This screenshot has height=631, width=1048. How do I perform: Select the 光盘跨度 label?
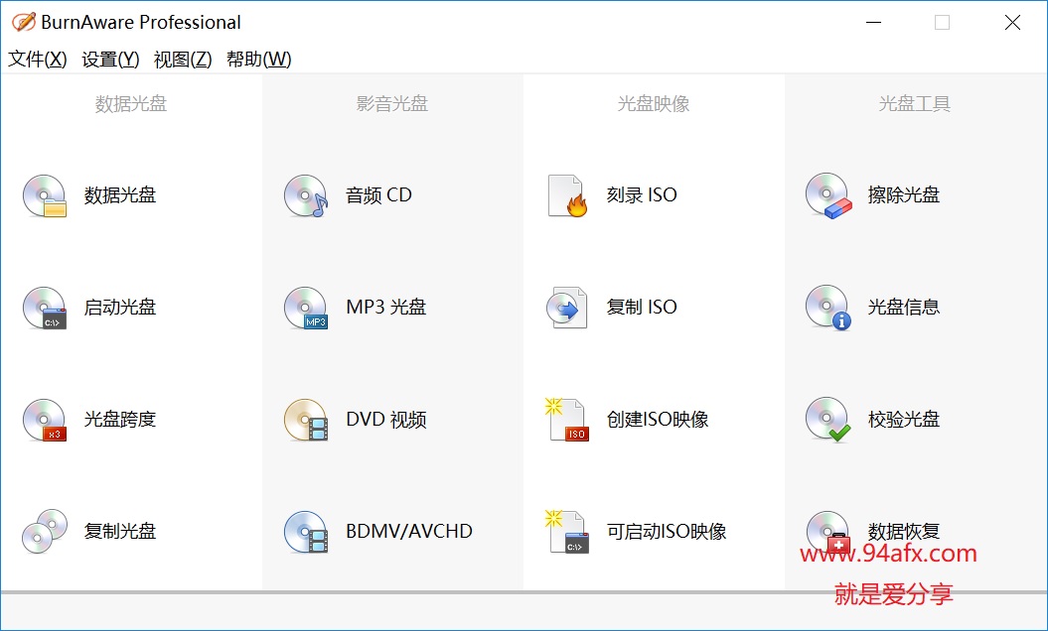[x=120, y=420]
